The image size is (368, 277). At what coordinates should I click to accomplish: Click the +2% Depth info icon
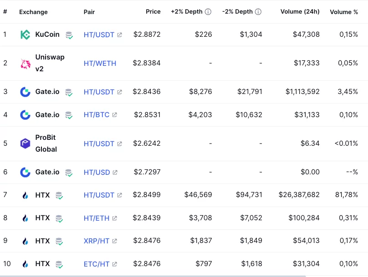pos(208,12)
